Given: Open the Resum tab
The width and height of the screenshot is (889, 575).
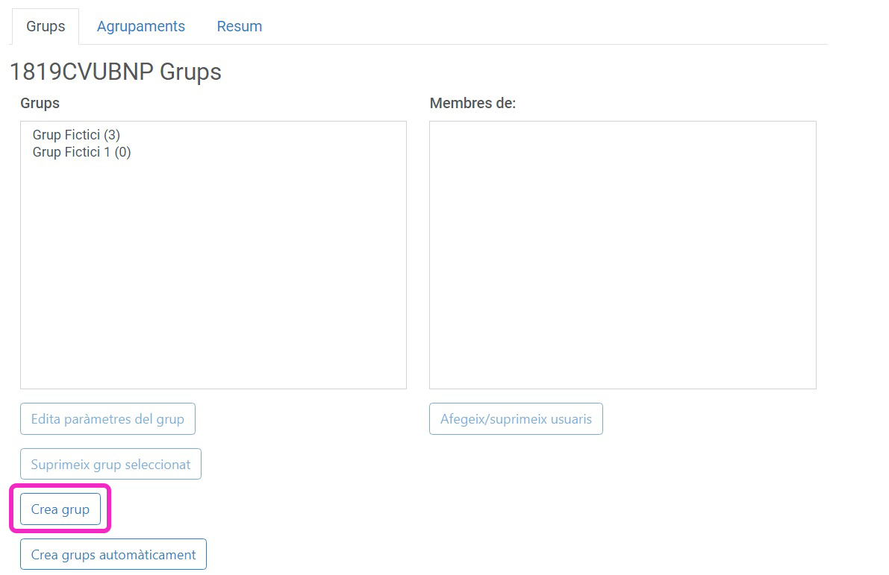Looking at the screenshot, I should (x=239, y=26).
